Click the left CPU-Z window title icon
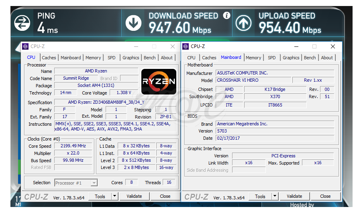This screenshot has width=363, height=213. tap(25, 46)
